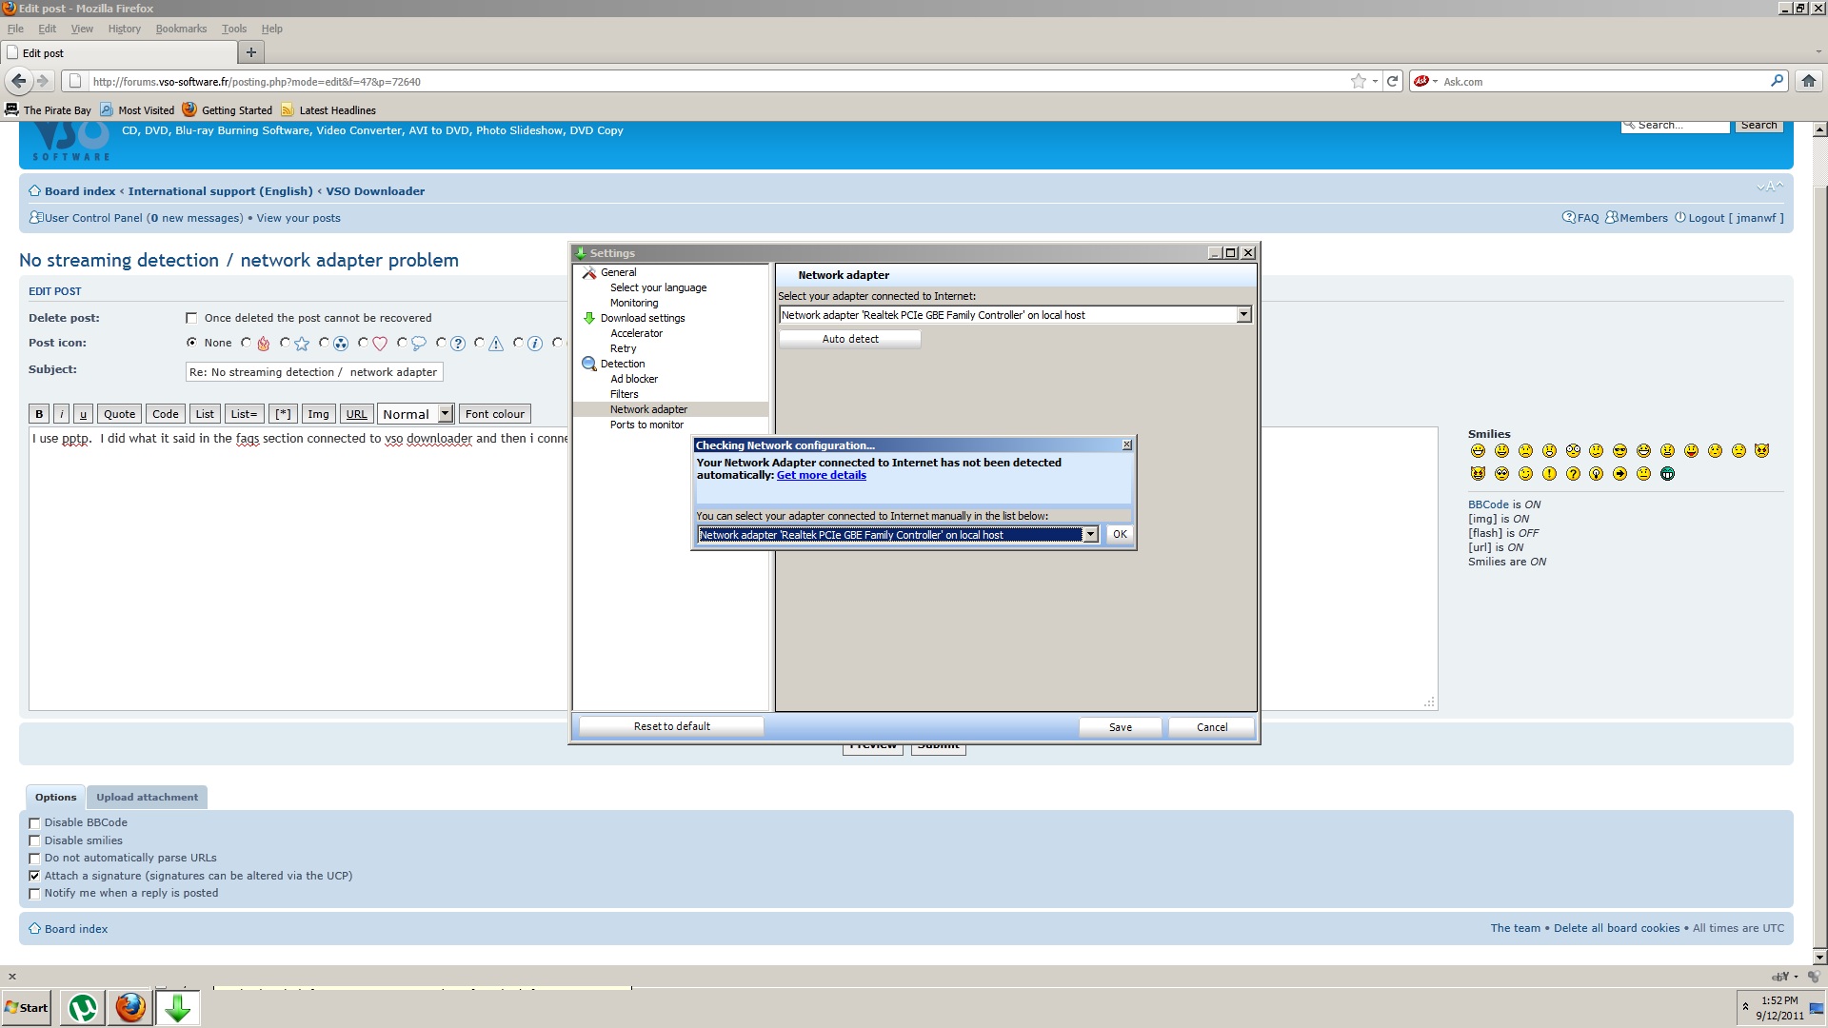Choose the star post icon radio
Screen dimensions: 1828x1028
[x=285, y=343]
